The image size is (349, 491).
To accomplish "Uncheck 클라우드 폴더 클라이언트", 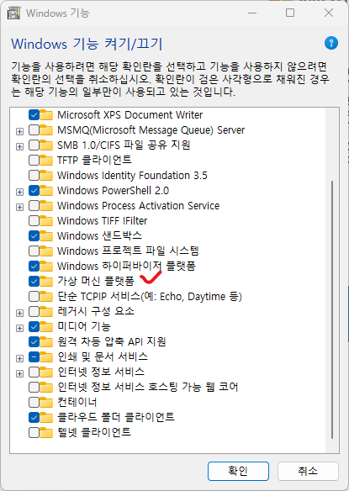I will [x=34, y=417].
